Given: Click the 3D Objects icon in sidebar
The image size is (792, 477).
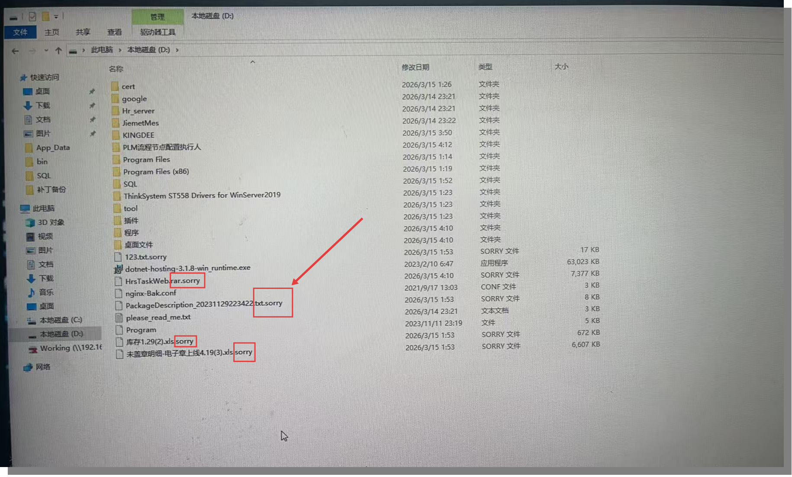Looking at the screenshot, I should click(x=30, y=223).
